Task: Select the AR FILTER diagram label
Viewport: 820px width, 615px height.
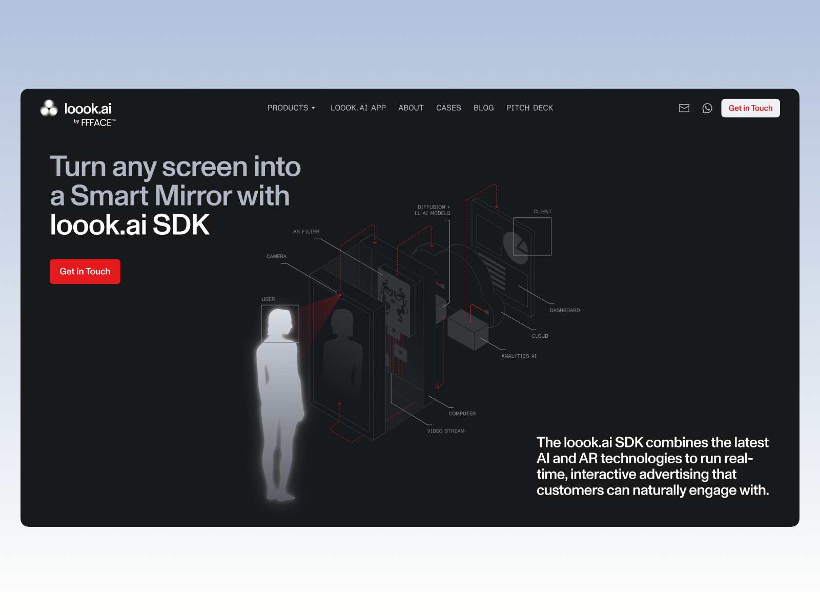Action: (x=306, y=232)
